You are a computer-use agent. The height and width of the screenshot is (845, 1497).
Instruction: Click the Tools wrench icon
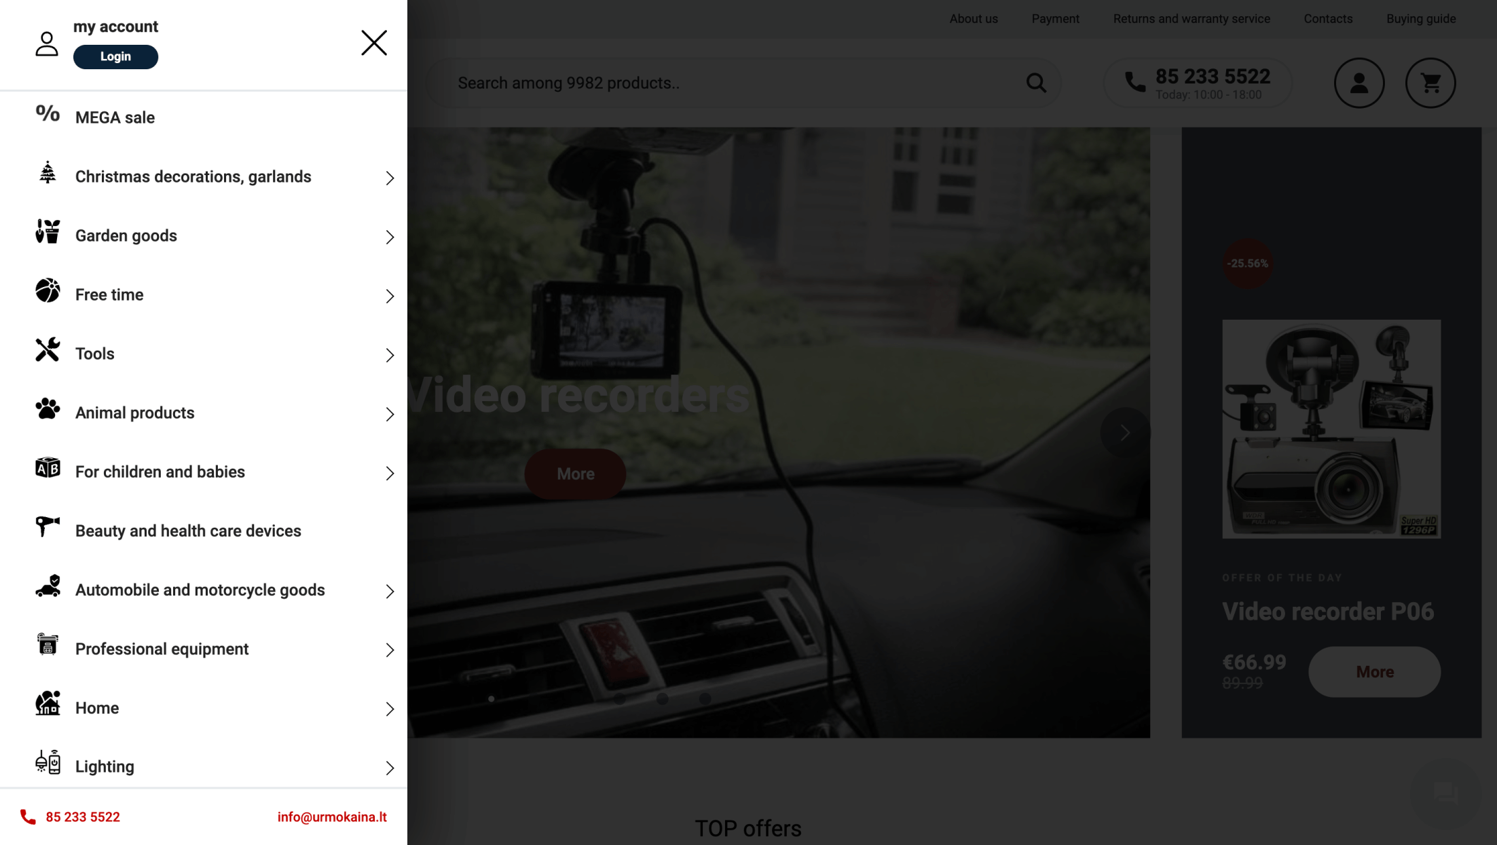coord(48,350)
